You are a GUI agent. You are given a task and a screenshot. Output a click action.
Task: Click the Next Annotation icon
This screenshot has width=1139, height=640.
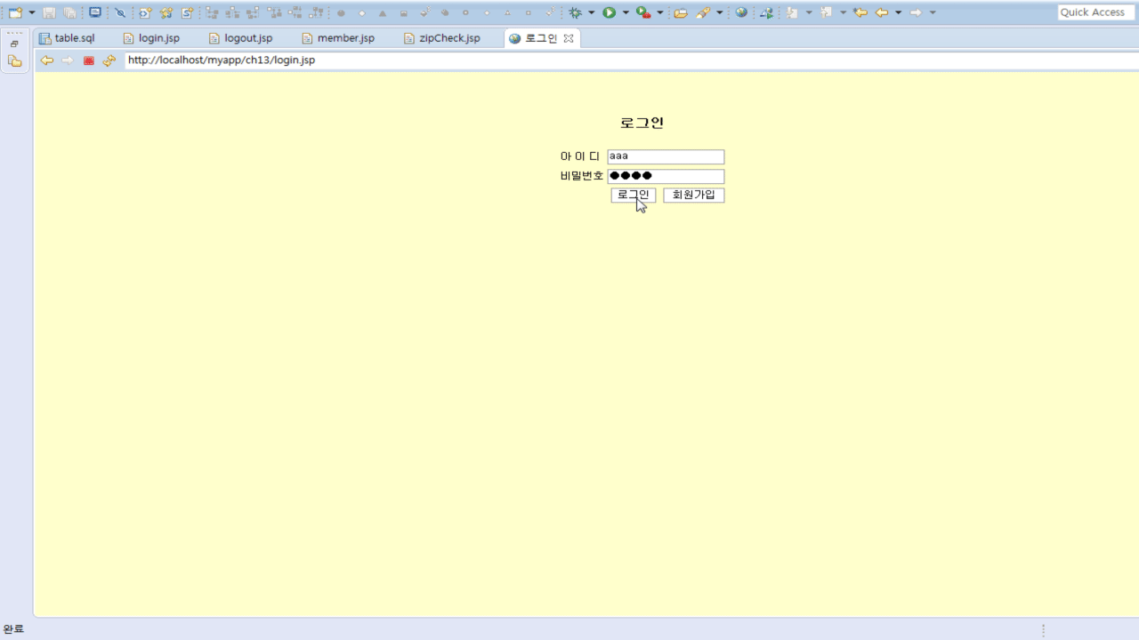point(792,12)
